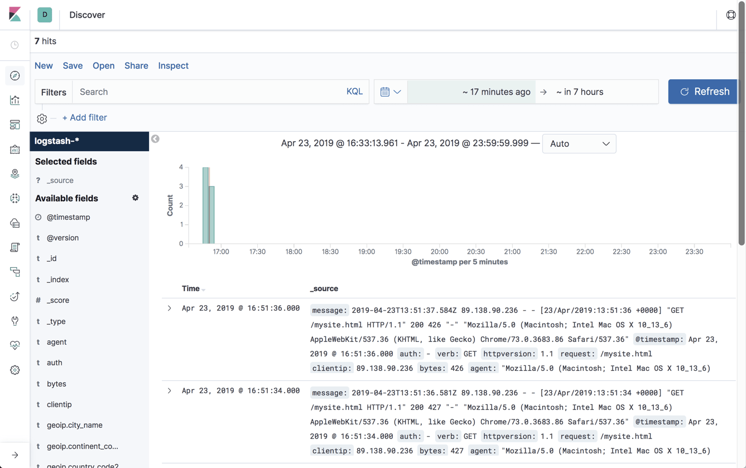Open the Auto interval dropdown
Image resolution: width=746 pixels, height=468 pixels.
pos(579,144)
